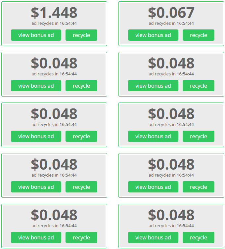
Task: View bonus ad in bottom right card
Action: pyautogui.click(x=153, y=237)
